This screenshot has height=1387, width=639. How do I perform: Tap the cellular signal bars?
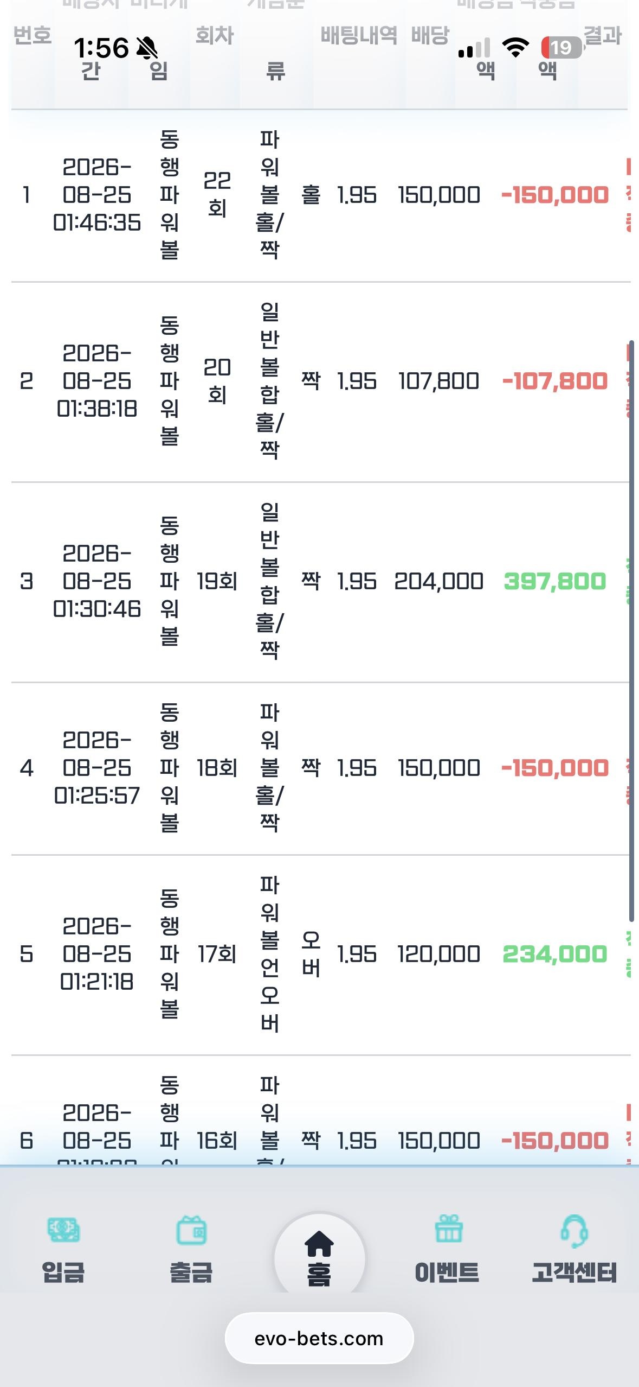[474, 48]
